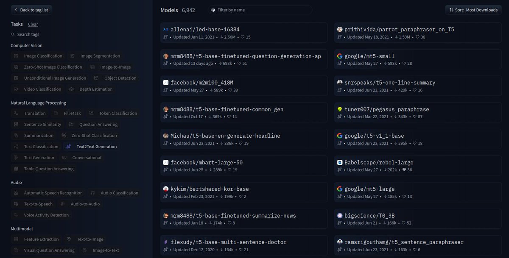
Task: Click the Token Classification tag icon
Action: 90,113
